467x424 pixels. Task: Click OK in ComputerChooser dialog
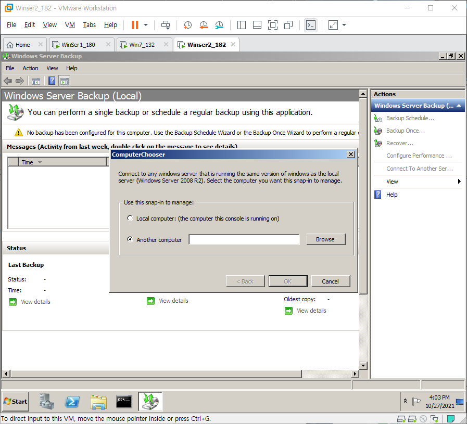(x=288, y=281)
